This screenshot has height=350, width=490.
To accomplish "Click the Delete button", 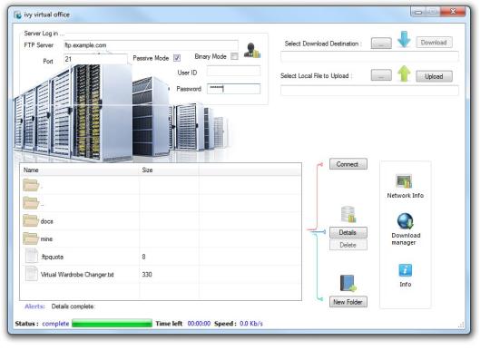I will point(348,245).
